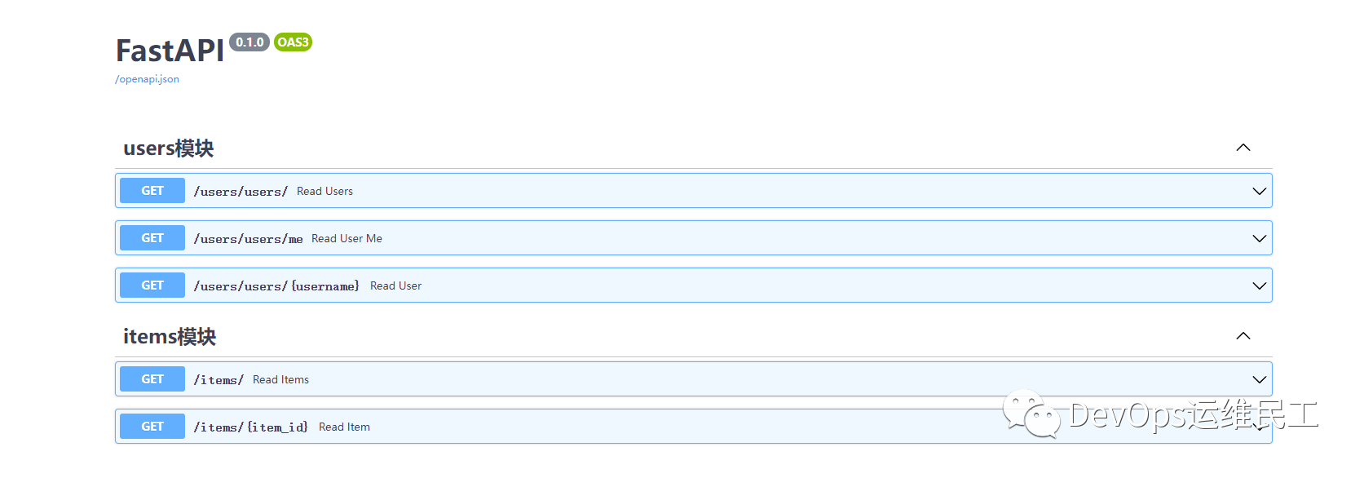Select the items模块 section heading

(167, 335)
